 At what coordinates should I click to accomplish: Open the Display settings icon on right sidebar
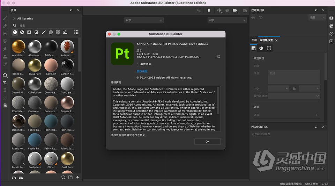pos(331,19)
